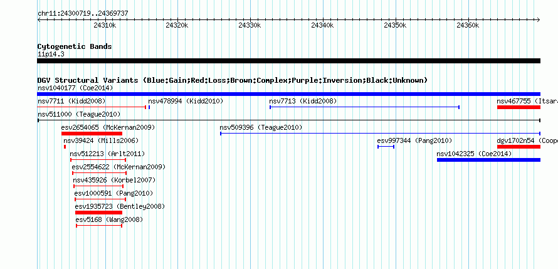Click the 24320k ruler label
This screenshot has height=269, width=558.
point(177,25)
